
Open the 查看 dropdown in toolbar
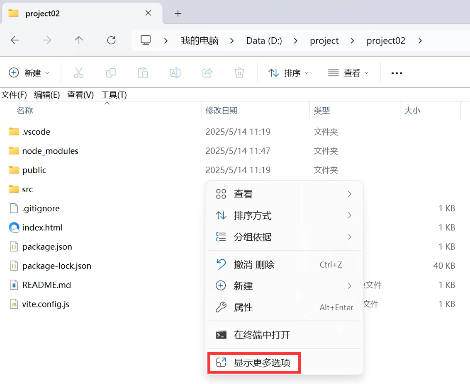(348, 73)
